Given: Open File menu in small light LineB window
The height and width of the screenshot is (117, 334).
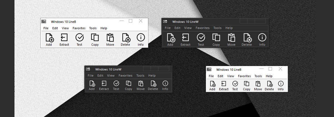Looking at the screenshot, I should pos(211,76).
